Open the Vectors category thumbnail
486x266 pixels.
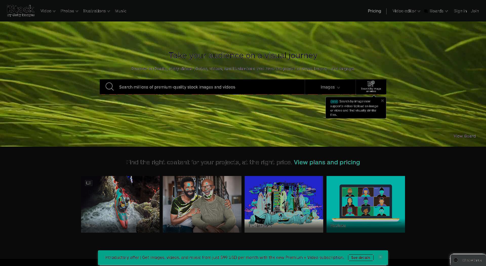[366, 204]
